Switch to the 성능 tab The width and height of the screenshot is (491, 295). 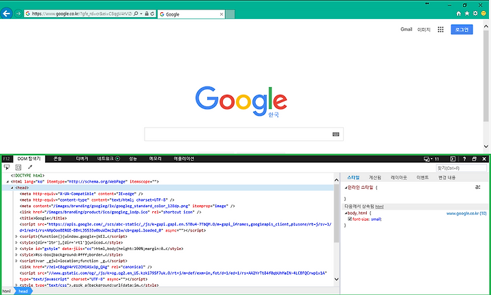pyautogui.click(x=133, y=159)
